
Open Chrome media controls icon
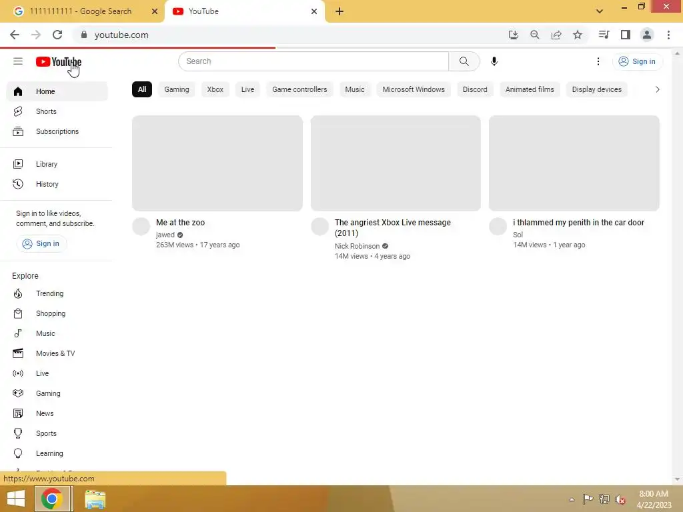[604, 35]
